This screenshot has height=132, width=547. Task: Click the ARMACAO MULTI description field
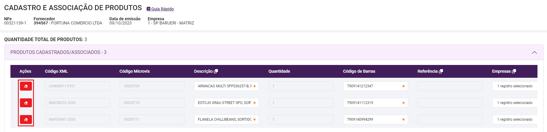227,86
